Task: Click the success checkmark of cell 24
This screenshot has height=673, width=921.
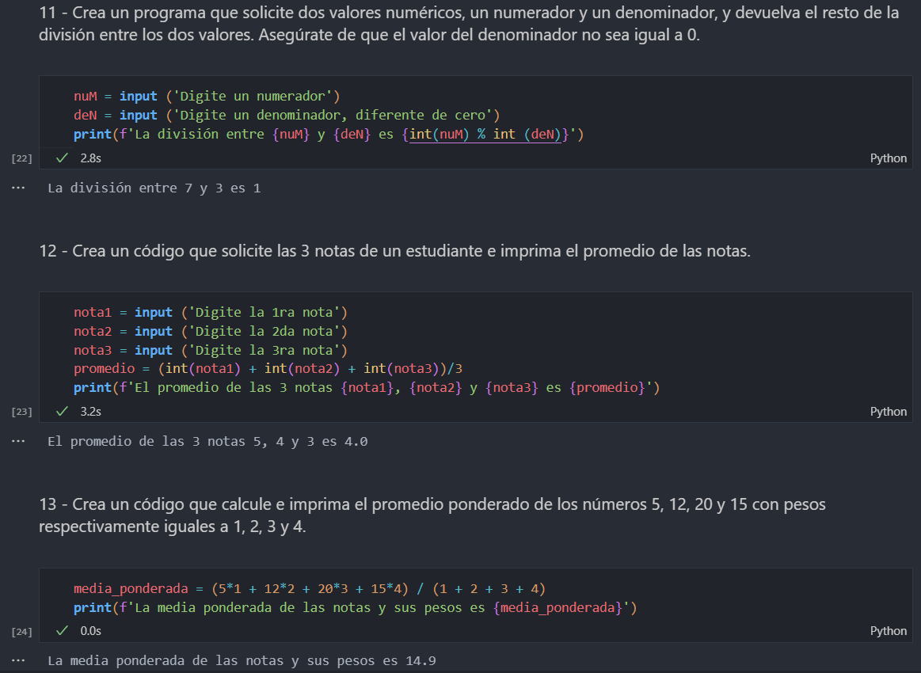Action: 62,631
